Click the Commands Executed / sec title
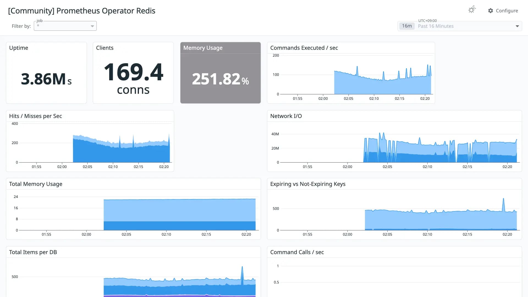 pos(304,48)
